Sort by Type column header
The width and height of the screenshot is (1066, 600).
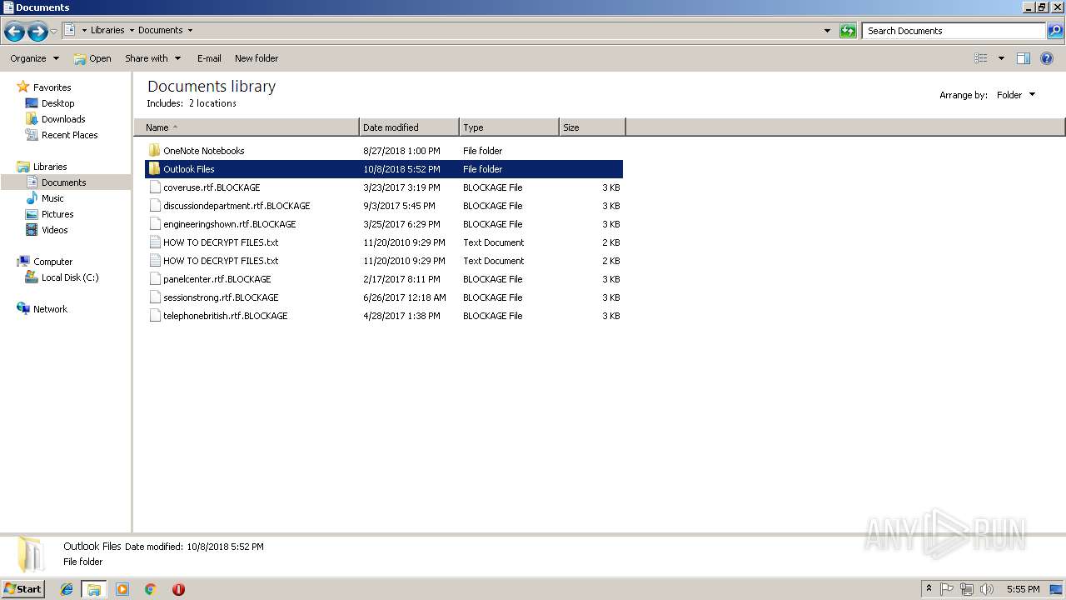(509, 127)
